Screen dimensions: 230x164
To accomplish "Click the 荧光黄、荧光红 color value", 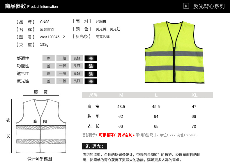I will pos(108,29).
